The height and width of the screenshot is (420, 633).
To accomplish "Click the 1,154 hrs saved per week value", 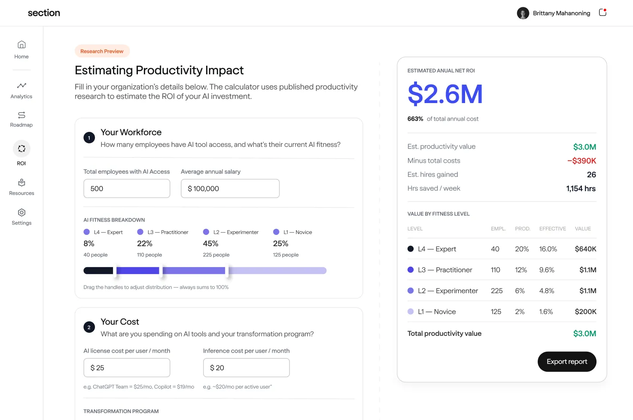I will point(581,189).
